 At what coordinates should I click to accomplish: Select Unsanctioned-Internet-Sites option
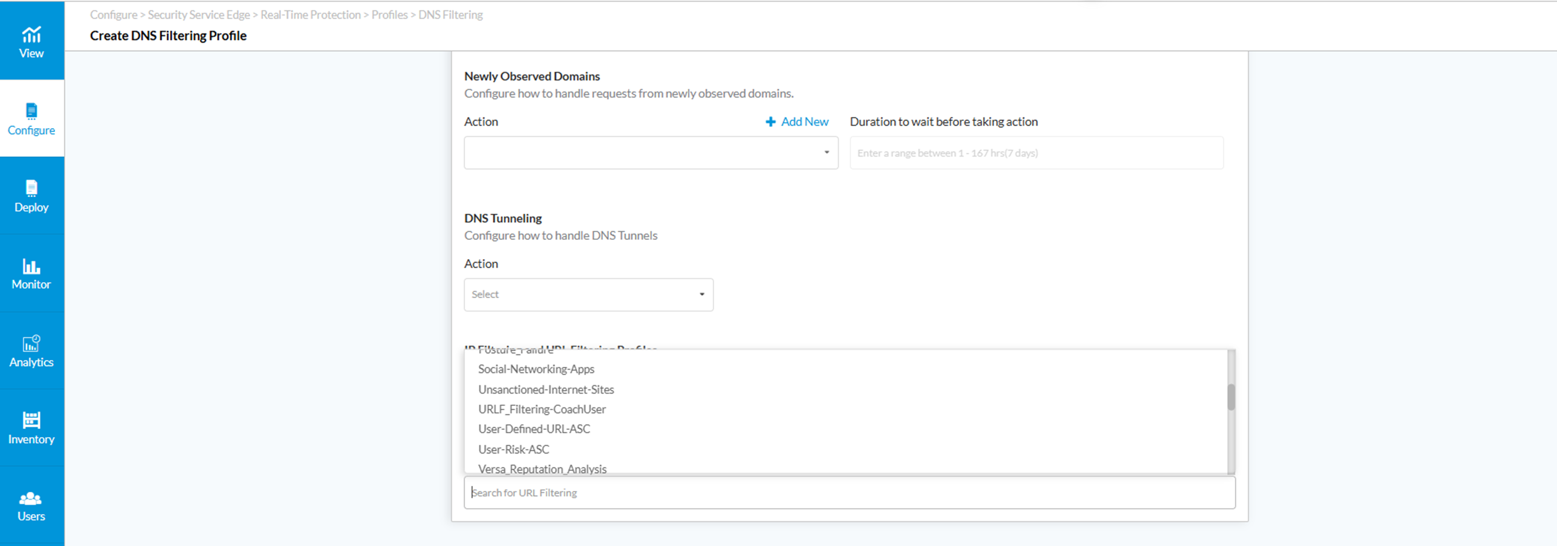pos(546,389)
